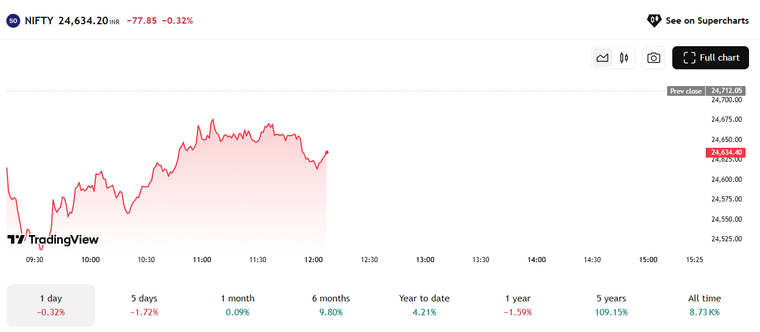Click the NIFTY symbol name heading
The width and height of the screenshot is (760, 332).
(39, 21)
